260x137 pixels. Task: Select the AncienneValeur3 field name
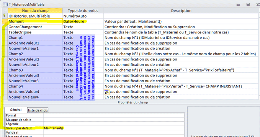point(35,75)
